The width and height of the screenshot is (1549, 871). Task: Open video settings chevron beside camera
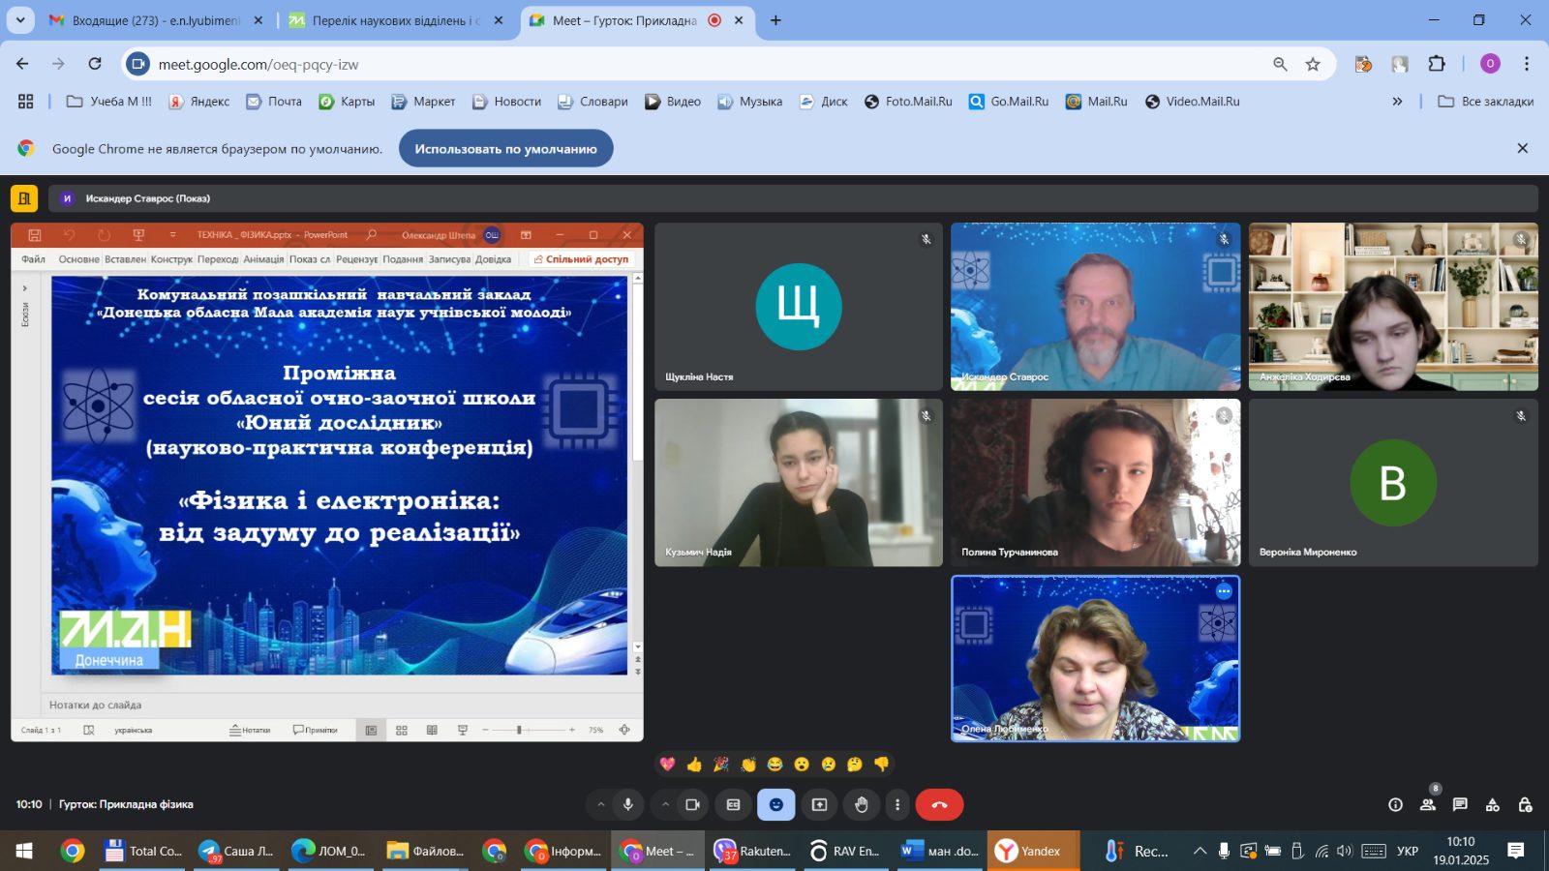665,804
